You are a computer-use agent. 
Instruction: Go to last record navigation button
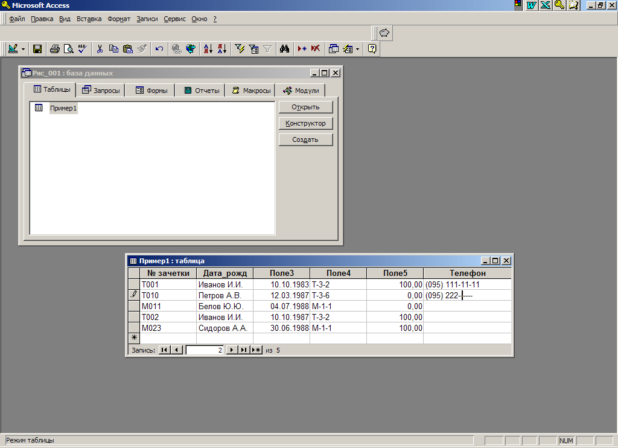(244, 350)
